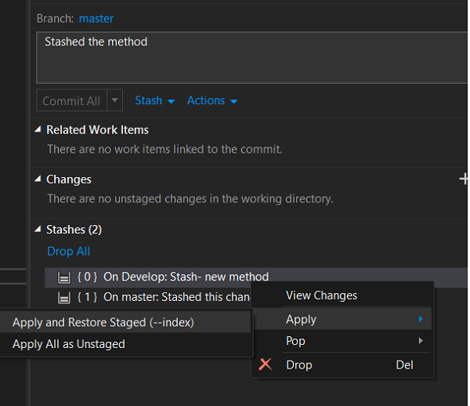Screen dimensions: 470x406
Task: Collapse the Related Work Items section
Action: point(38,129)
